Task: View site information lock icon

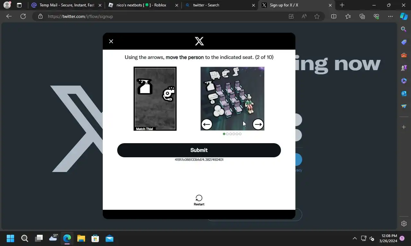Action: coord(40,16)
